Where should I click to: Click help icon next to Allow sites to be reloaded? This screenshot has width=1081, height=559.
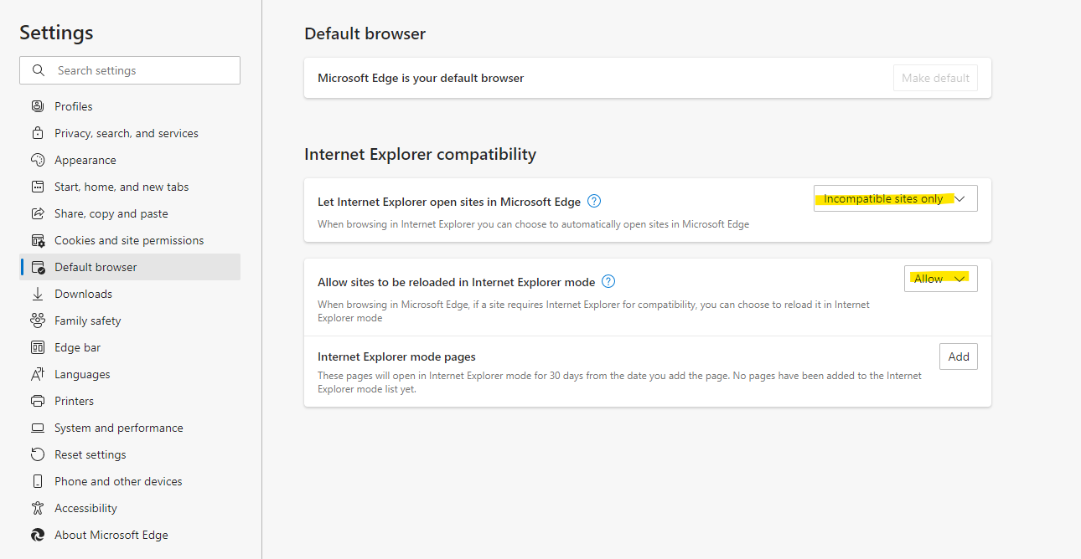point(608,281)
